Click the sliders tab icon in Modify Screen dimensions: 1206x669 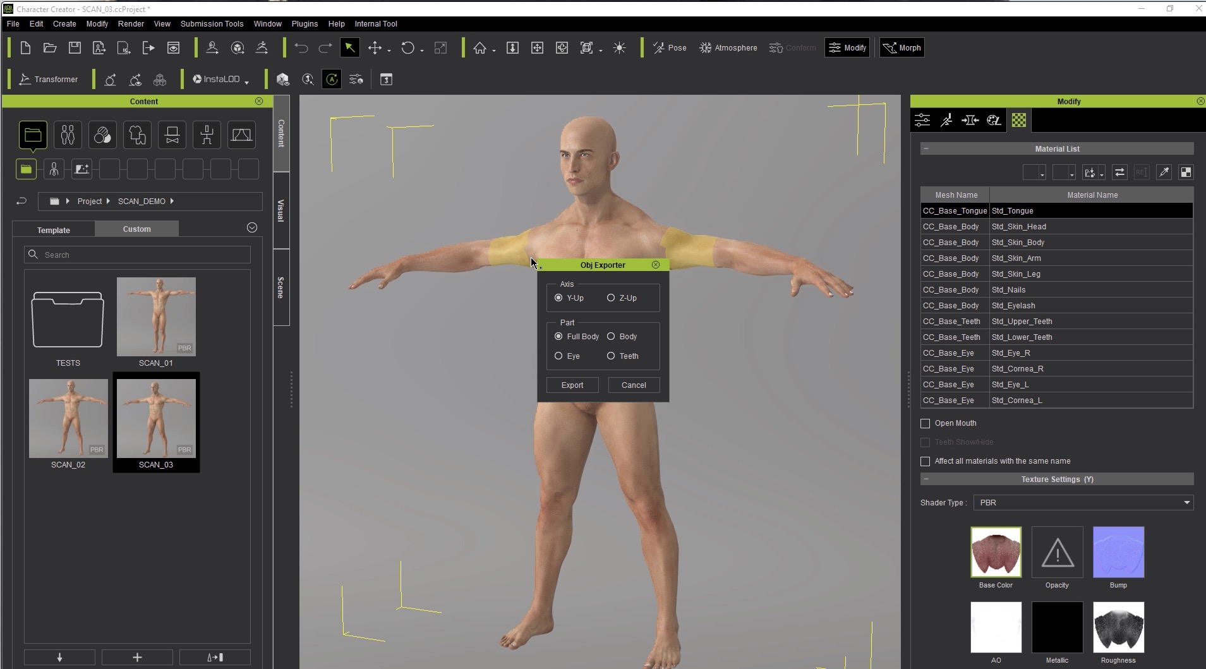point(922,120)
